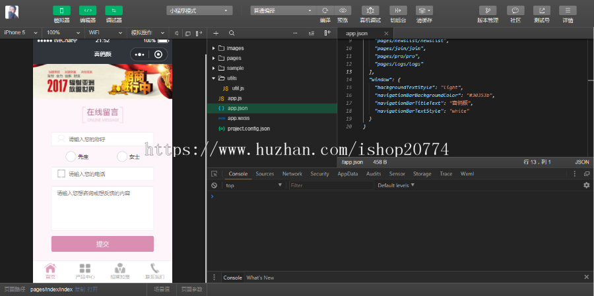The height and width of the screenshot is (296, 594).
Task: Open the details hamburger icon
Action: coord(568,11)
